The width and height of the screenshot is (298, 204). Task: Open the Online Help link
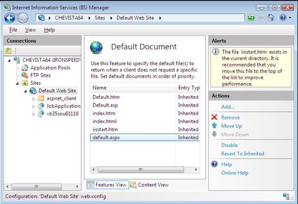click(x=235, y=173)
